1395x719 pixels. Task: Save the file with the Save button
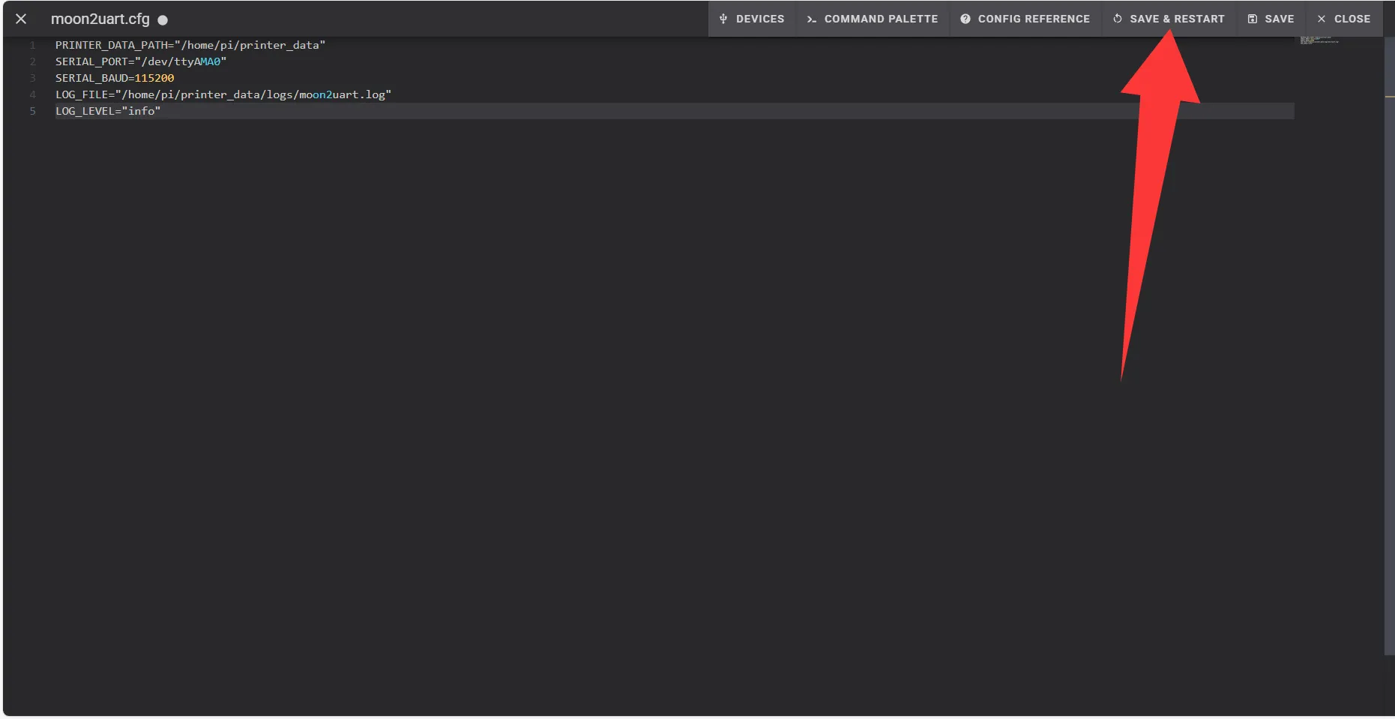[x=1271, y=19]
